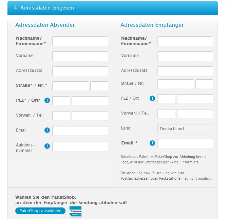Focus sender Nachname/Firmenname field

[80, 41]
